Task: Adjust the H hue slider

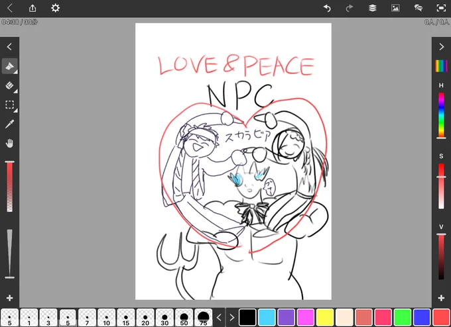Action: 441,116
